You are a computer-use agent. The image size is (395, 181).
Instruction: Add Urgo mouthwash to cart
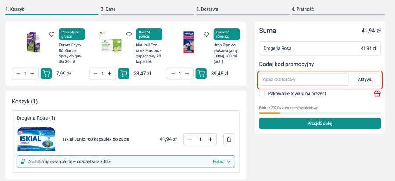tap(201, 74)
